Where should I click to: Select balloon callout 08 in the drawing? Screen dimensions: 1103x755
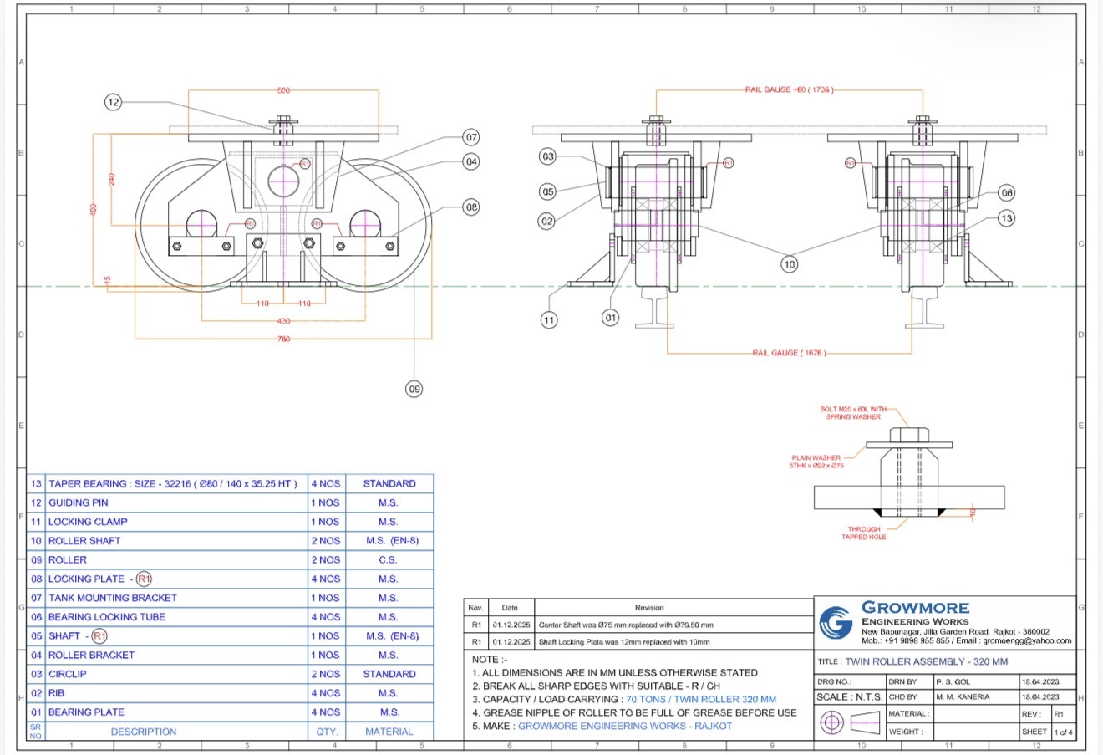pos(471,207)
